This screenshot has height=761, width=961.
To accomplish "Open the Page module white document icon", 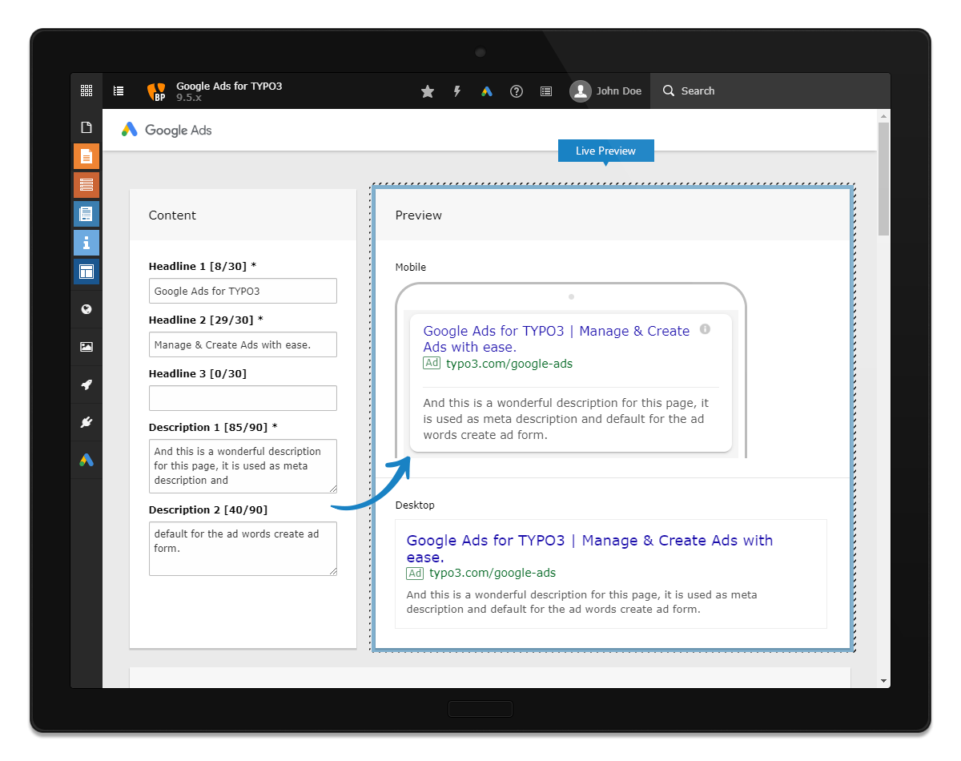I will point(86,127).
